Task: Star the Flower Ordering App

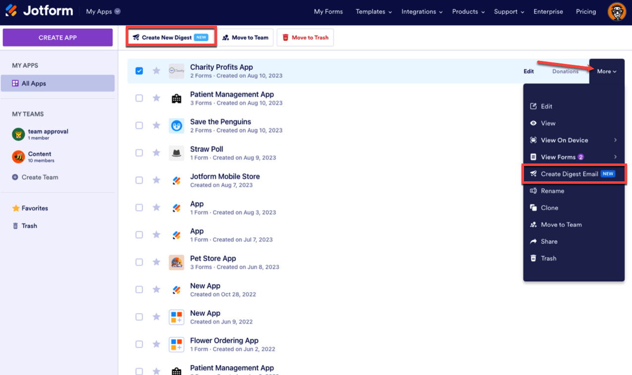Action: point(157,344)
